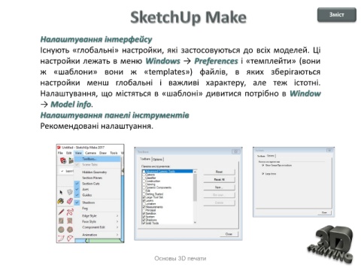The image size is (361, 271).
Task: Click the 3D Printing logo
Action: (331, 244)
